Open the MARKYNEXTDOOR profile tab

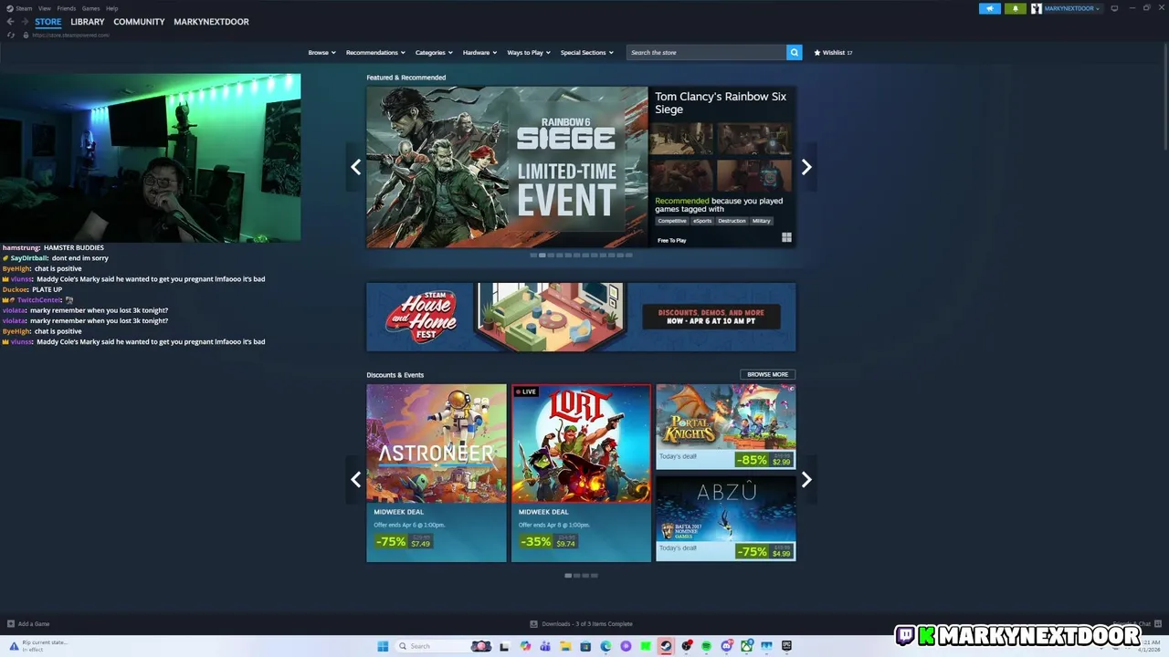(x=211, y=22)
